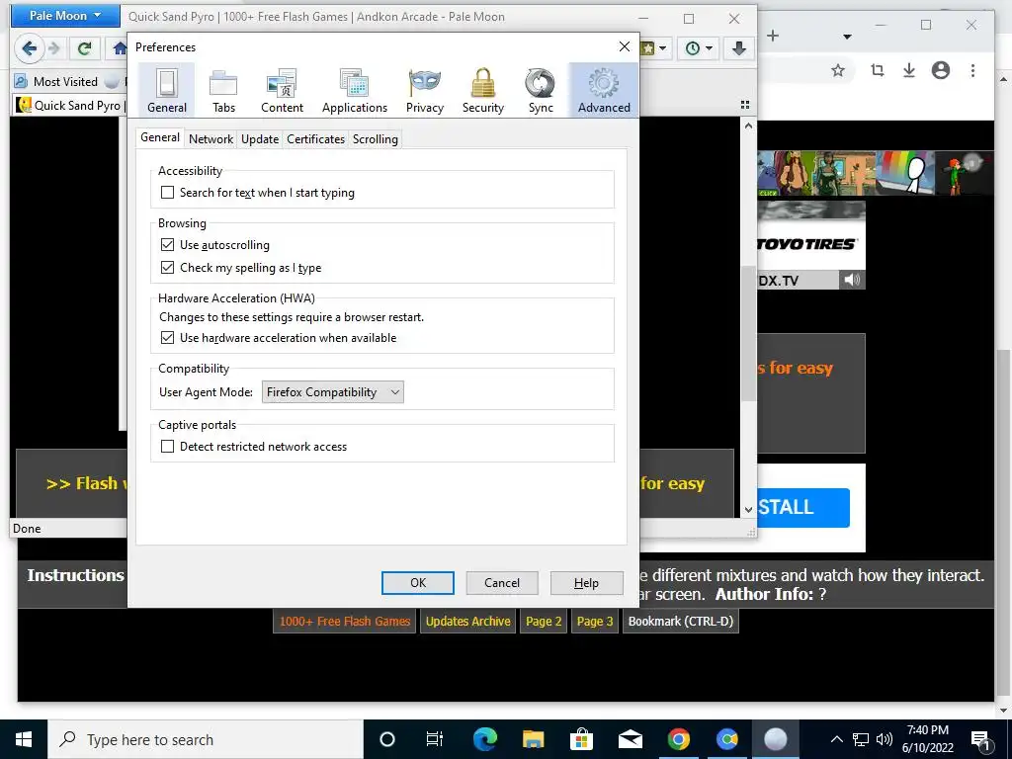Click Pale Moon forward arrow button
The image size is (1012, 759).
tap(54, 48)
